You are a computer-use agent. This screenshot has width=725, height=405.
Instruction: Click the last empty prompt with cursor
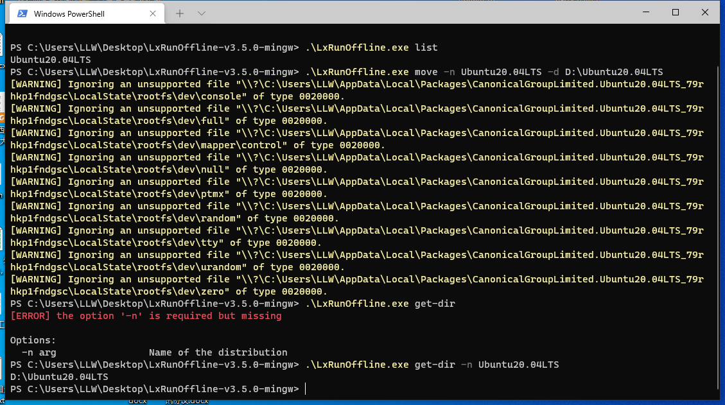coord(158,390)
